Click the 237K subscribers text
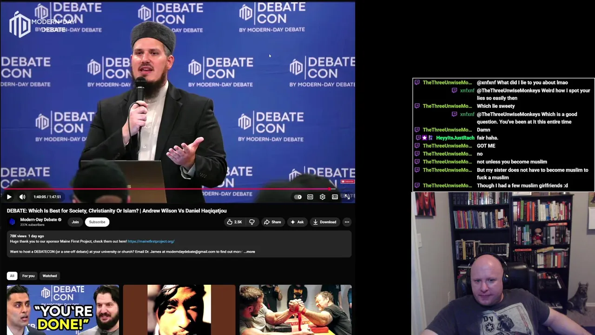 point(32,225)
